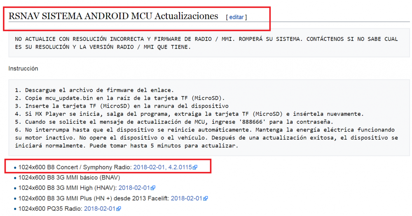Click the heading 'RSNAV SISTEMA ANDROID MCU Actualizaciones'

(113, 16)
